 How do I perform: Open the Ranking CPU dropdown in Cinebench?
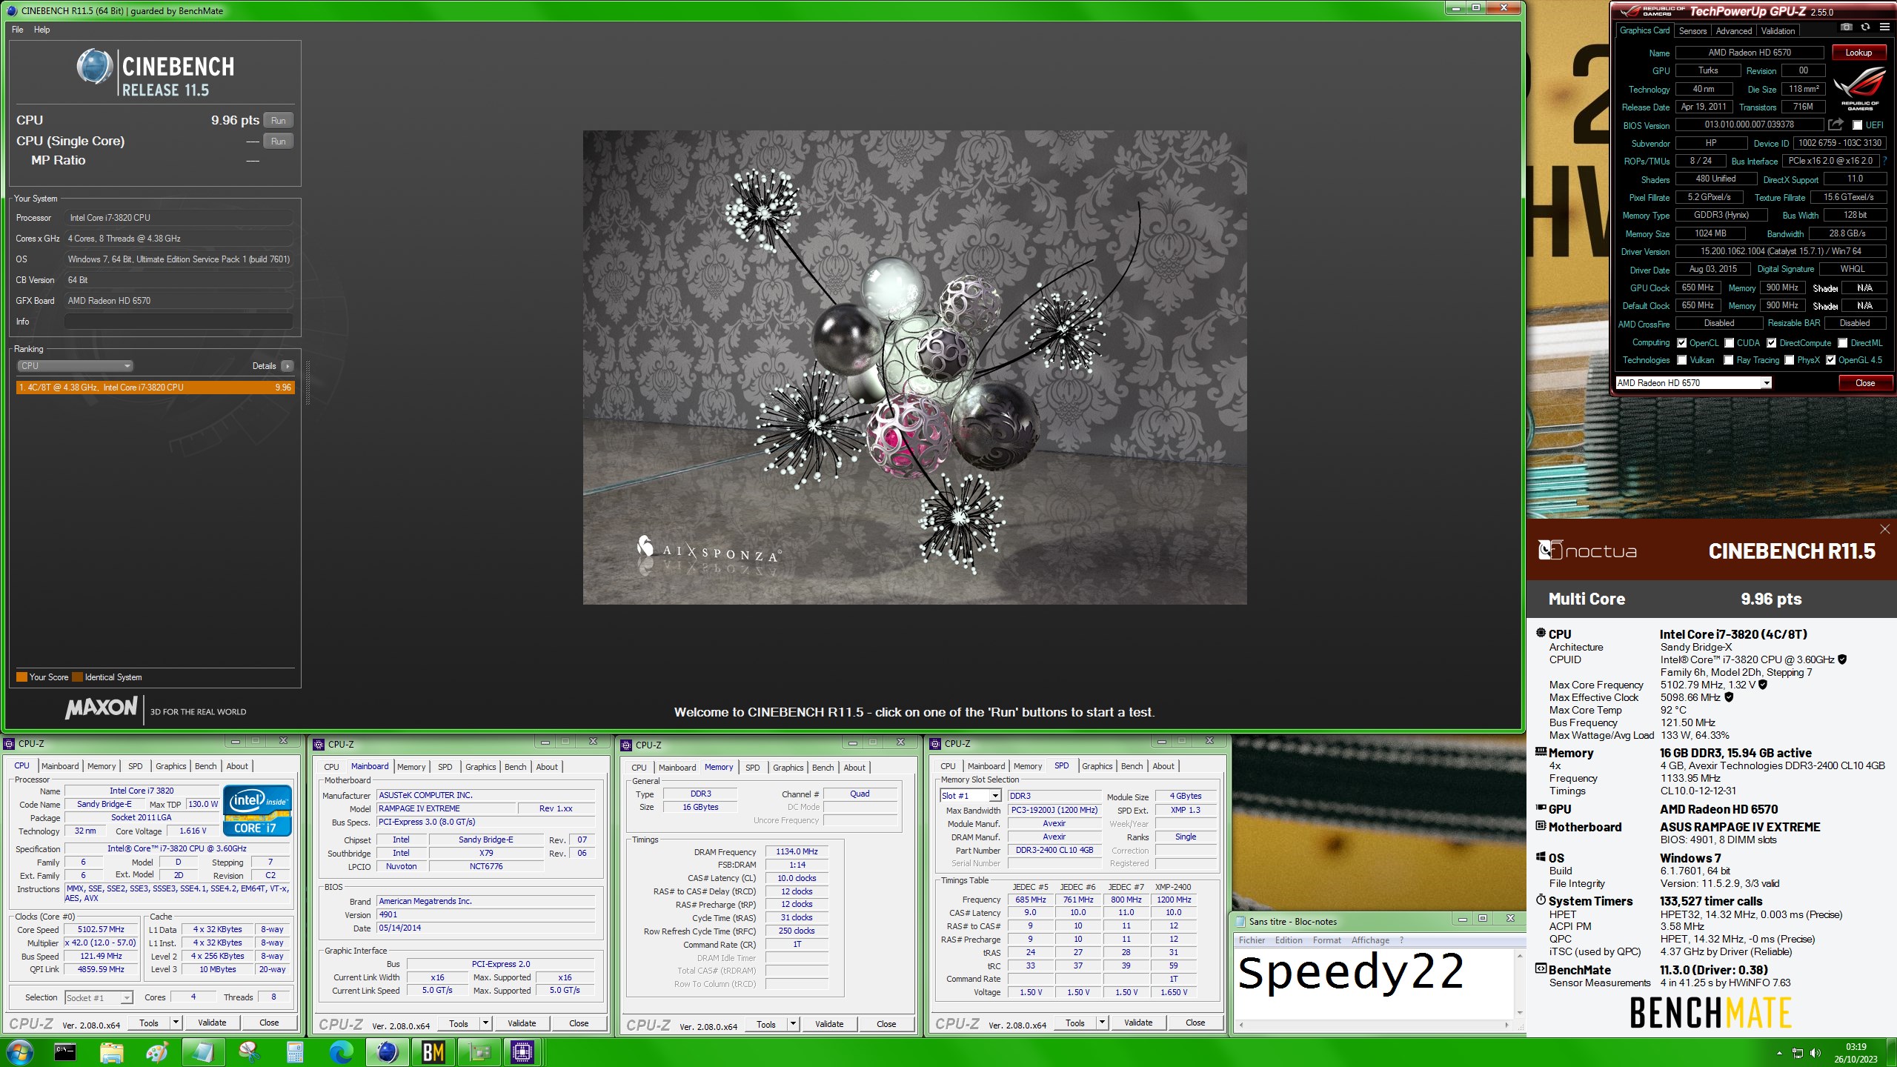(75, 366)
